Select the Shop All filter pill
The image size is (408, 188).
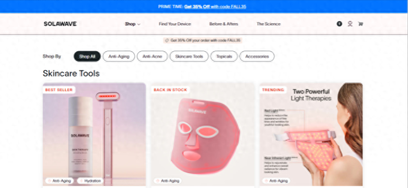click(x=87, y=56)
